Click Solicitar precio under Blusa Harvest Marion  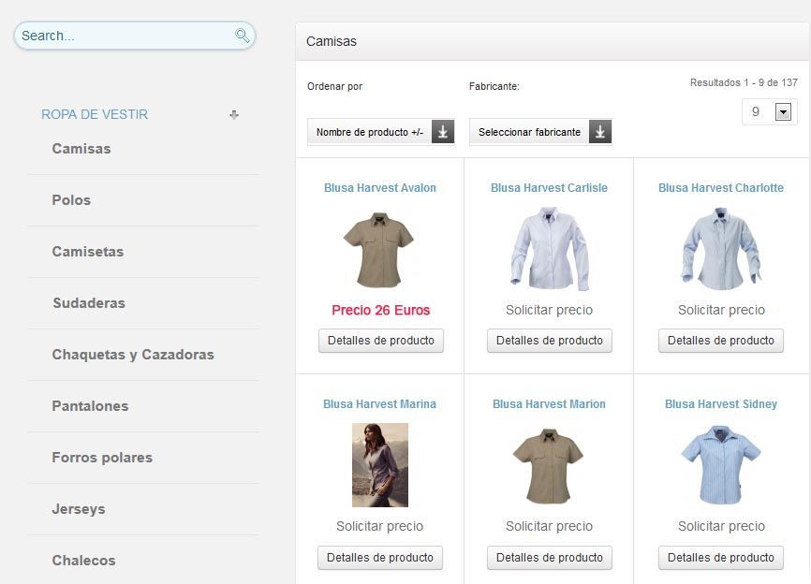tap(550, 526)
